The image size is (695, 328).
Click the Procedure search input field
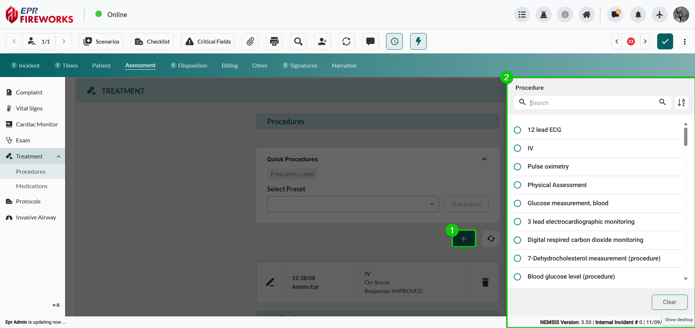click(592, 103)
